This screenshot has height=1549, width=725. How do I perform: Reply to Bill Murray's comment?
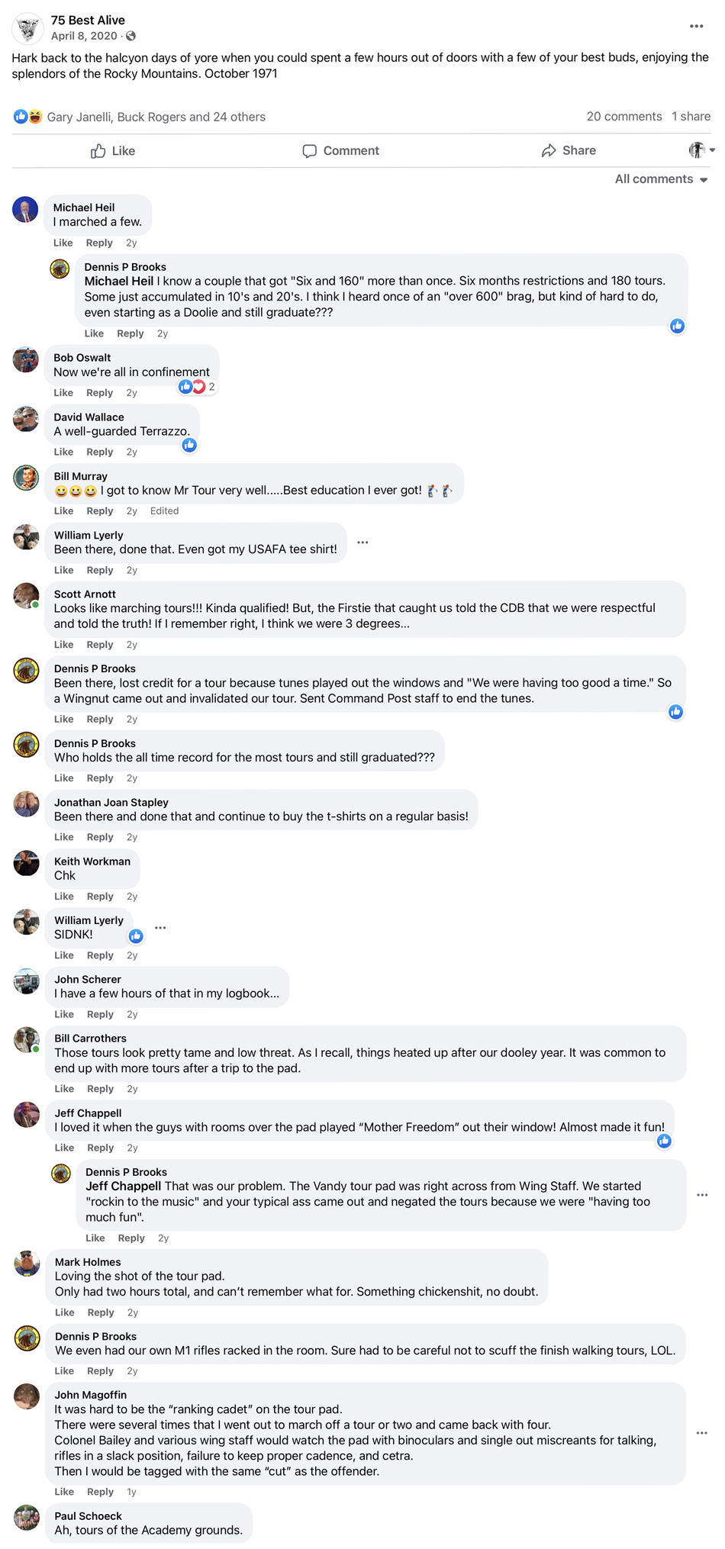click(99, 511)
